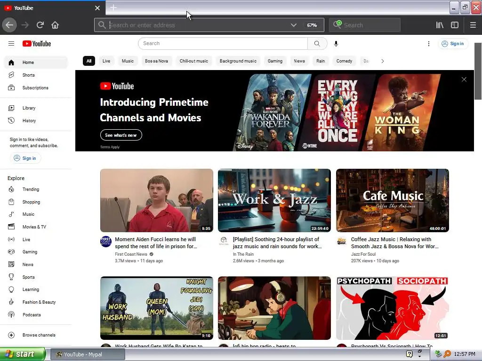The width and height of the screenshot is (482, 361).
Task: Select the Comedy filter chip
Action: pos(344,61)
